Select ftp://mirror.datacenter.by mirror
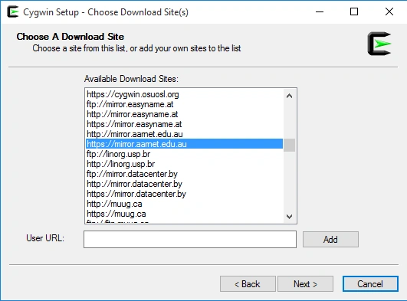The height and width of the screenshot is (301, 407). tap(184, 174)
